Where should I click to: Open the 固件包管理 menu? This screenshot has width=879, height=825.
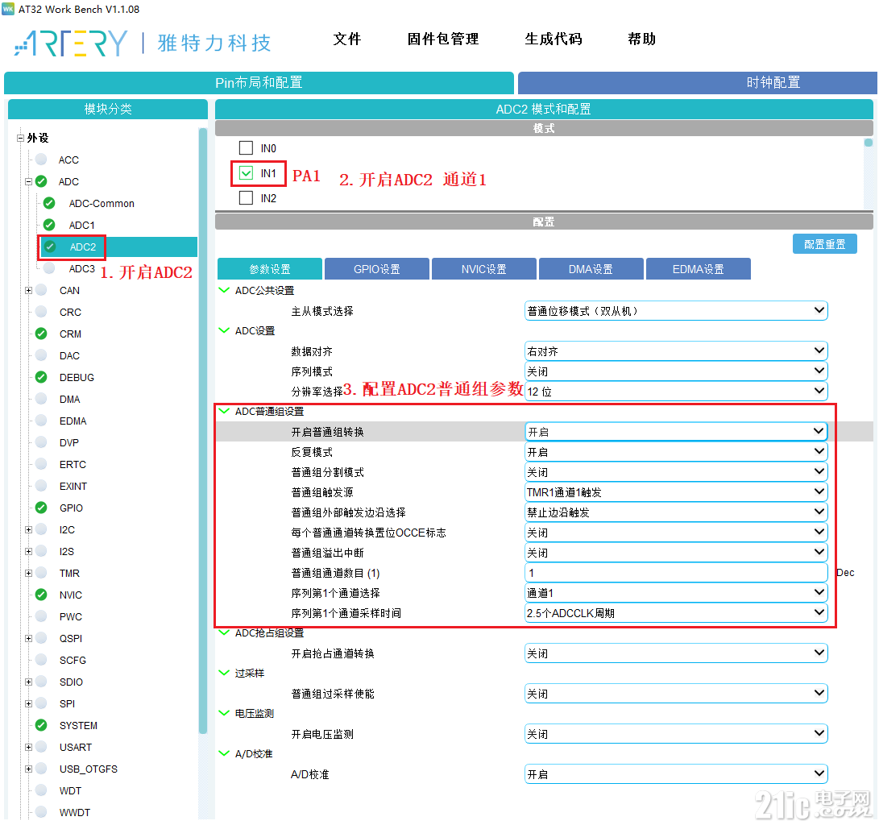coord(443,39)
